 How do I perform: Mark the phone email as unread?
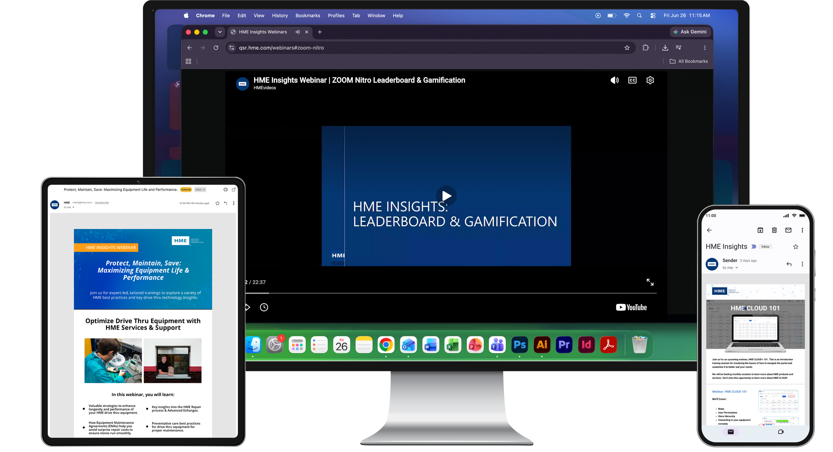coord(788,230)
